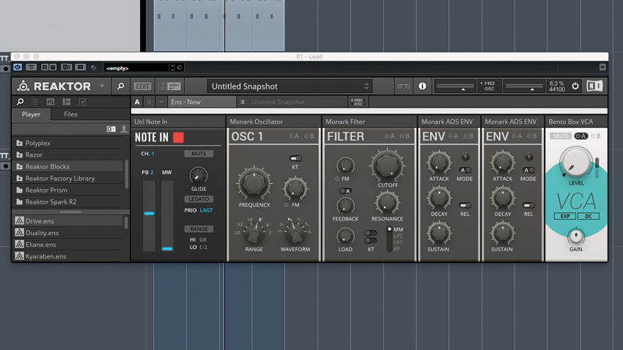Click the host bypass icon beside the power button
The image size is (623, 350).
31,67
